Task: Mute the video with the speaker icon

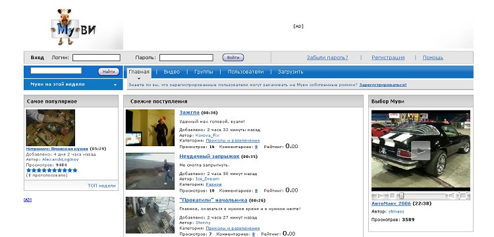Action: 451,196
